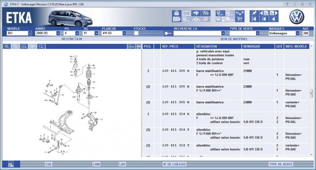This screenshot has height=170, width=316.
Task: Toggle the STOCKS checkbox
Action: click(x=136, y=33)
